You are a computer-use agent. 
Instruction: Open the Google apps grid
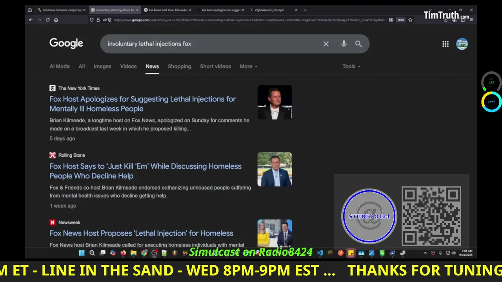(x=446, y=44)
